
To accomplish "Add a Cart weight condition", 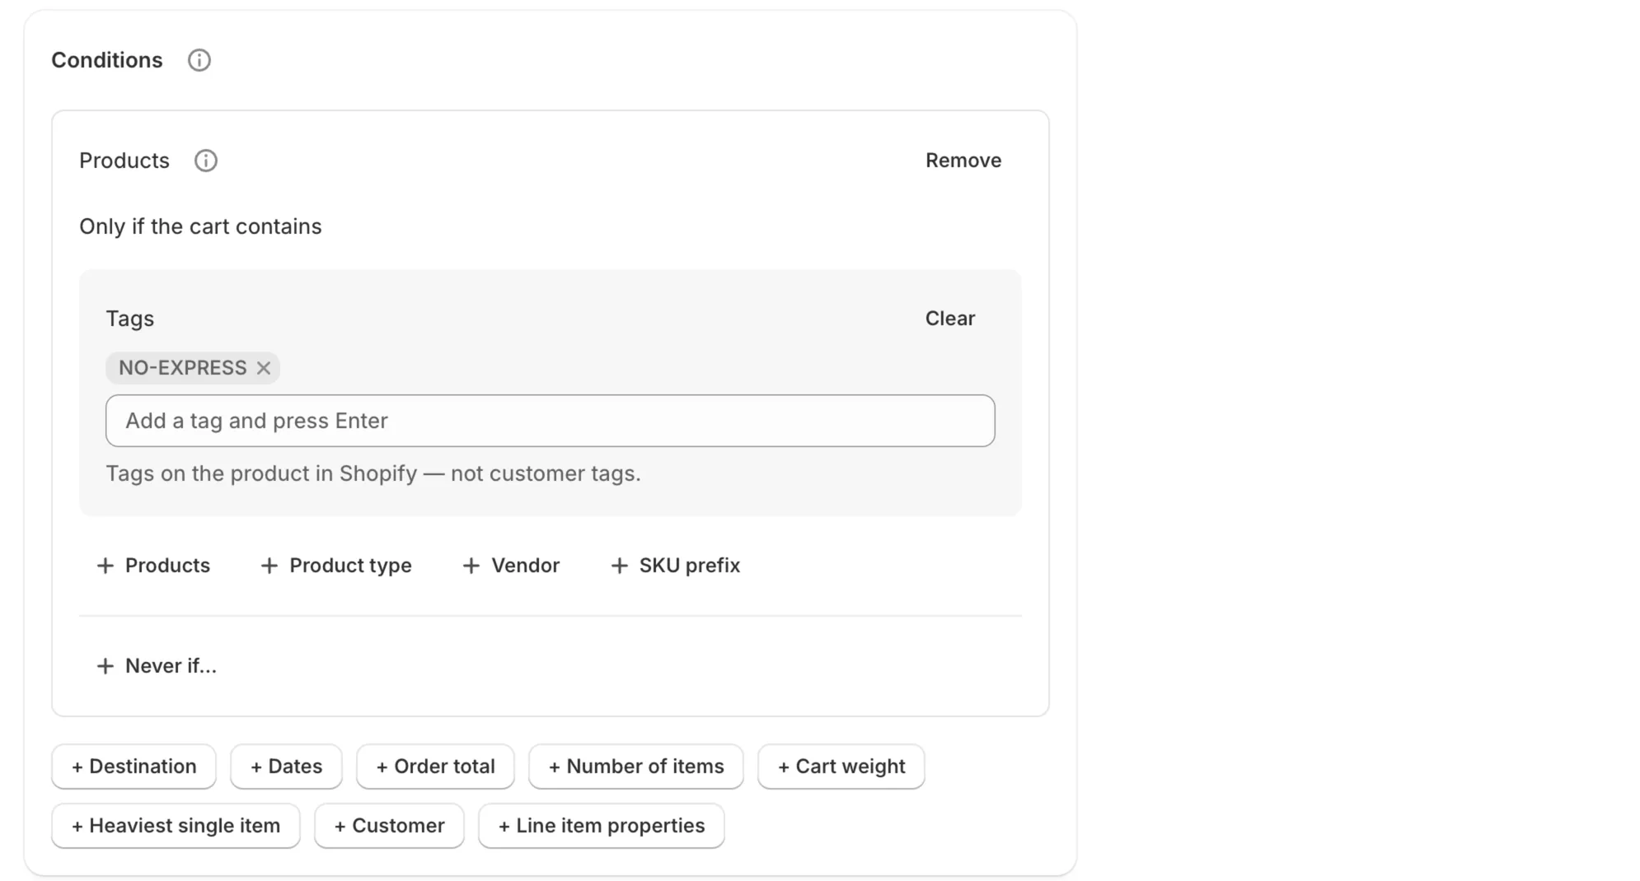I will coord(841,767).
